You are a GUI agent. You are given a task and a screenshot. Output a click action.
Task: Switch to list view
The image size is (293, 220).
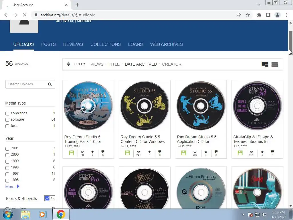coord(275,64)
